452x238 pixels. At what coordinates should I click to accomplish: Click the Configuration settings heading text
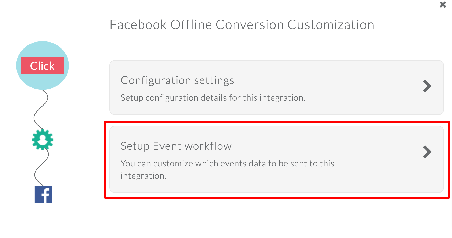pos(178,80)
